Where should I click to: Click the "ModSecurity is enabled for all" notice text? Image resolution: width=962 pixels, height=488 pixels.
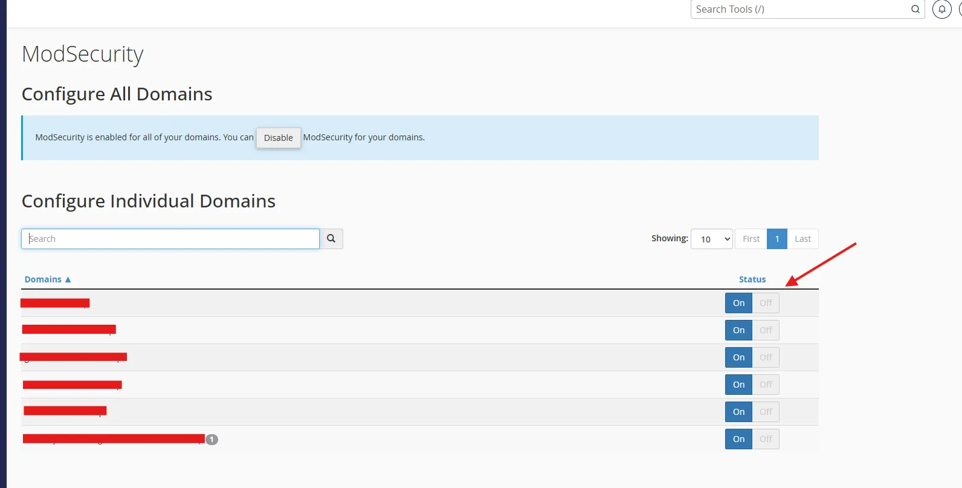coord(144,137)
